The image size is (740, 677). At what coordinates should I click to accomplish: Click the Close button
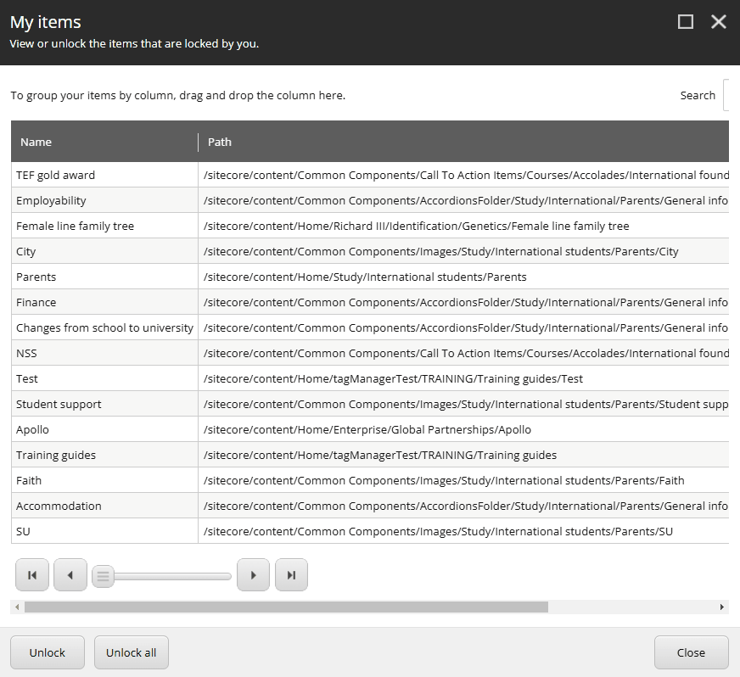click(x=691, y=652)
